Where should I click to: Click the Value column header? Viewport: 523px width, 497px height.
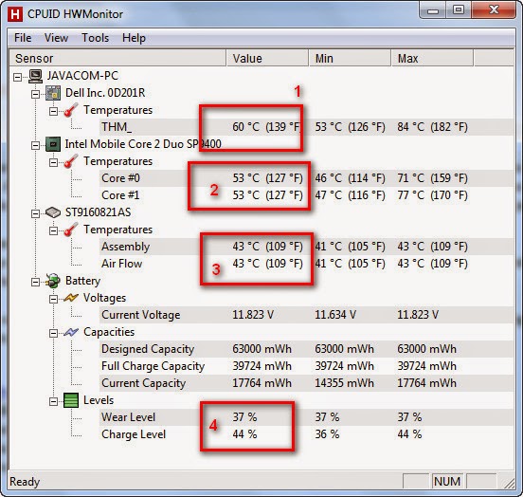(x=267, y=59)
